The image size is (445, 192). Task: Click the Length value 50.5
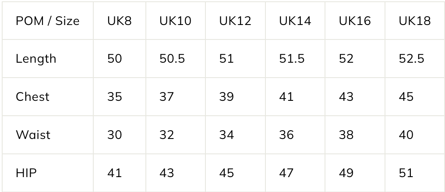pyautogui.click(x=172, y=59)
